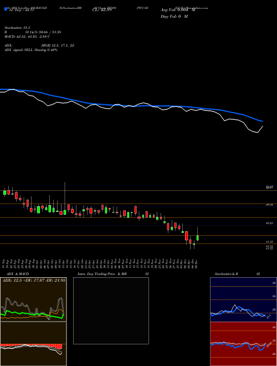The height and width of the screenshot is (366, 277).
Task: Click the 'ADX signal: SELL' text
Action: pyautogui.click(x=31, y=50)
